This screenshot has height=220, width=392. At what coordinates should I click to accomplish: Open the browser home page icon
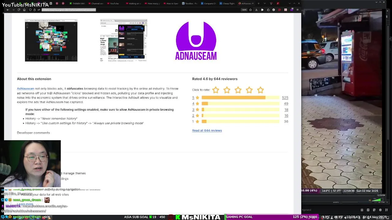pos(24,10)
